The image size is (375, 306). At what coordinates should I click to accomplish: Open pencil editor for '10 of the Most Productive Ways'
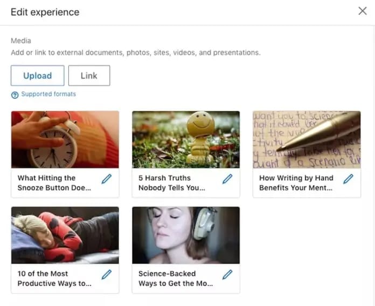coord(107,274)
